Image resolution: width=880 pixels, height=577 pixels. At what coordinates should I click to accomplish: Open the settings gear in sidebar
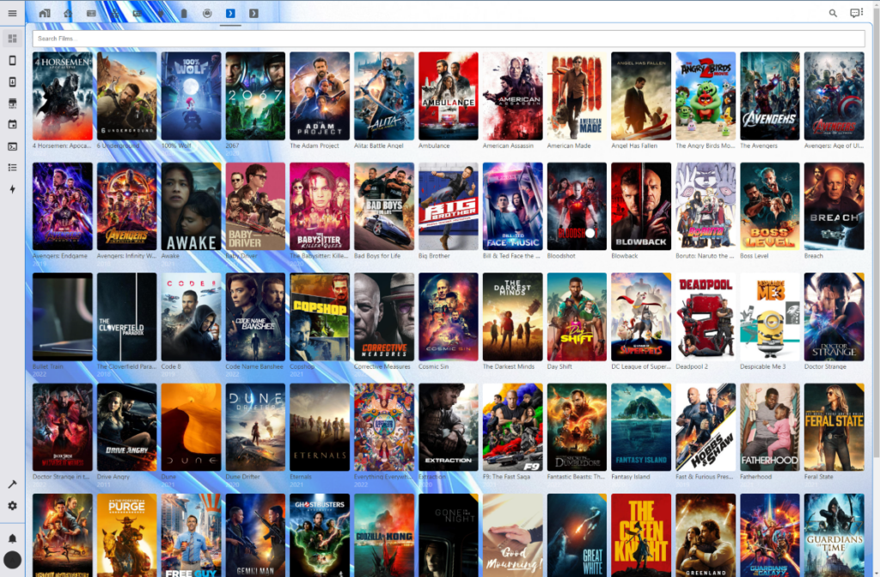click(x=12, y=506)
